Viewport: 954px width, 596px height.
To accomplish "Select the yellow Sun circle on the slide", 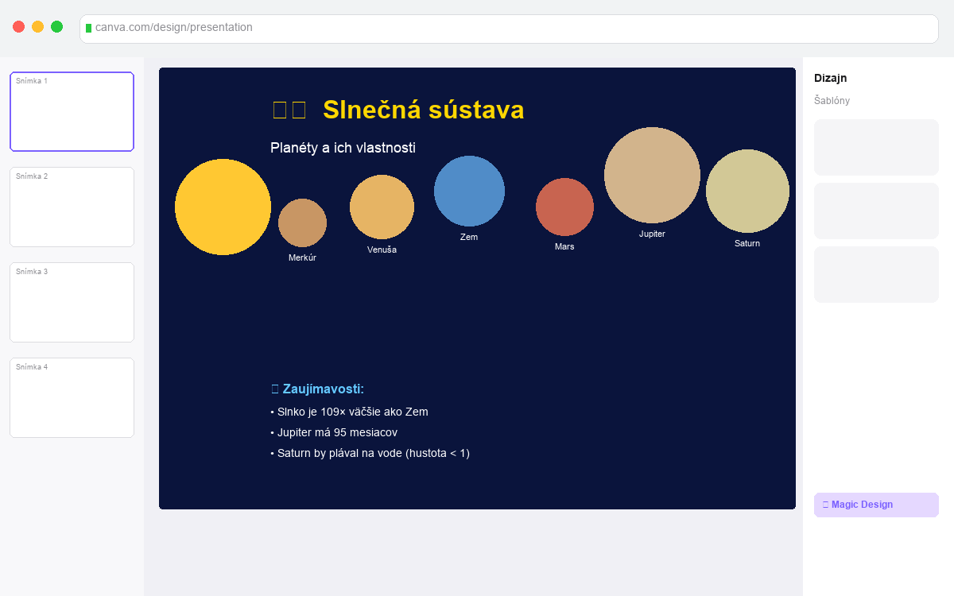I will click(x=223, y=207).
